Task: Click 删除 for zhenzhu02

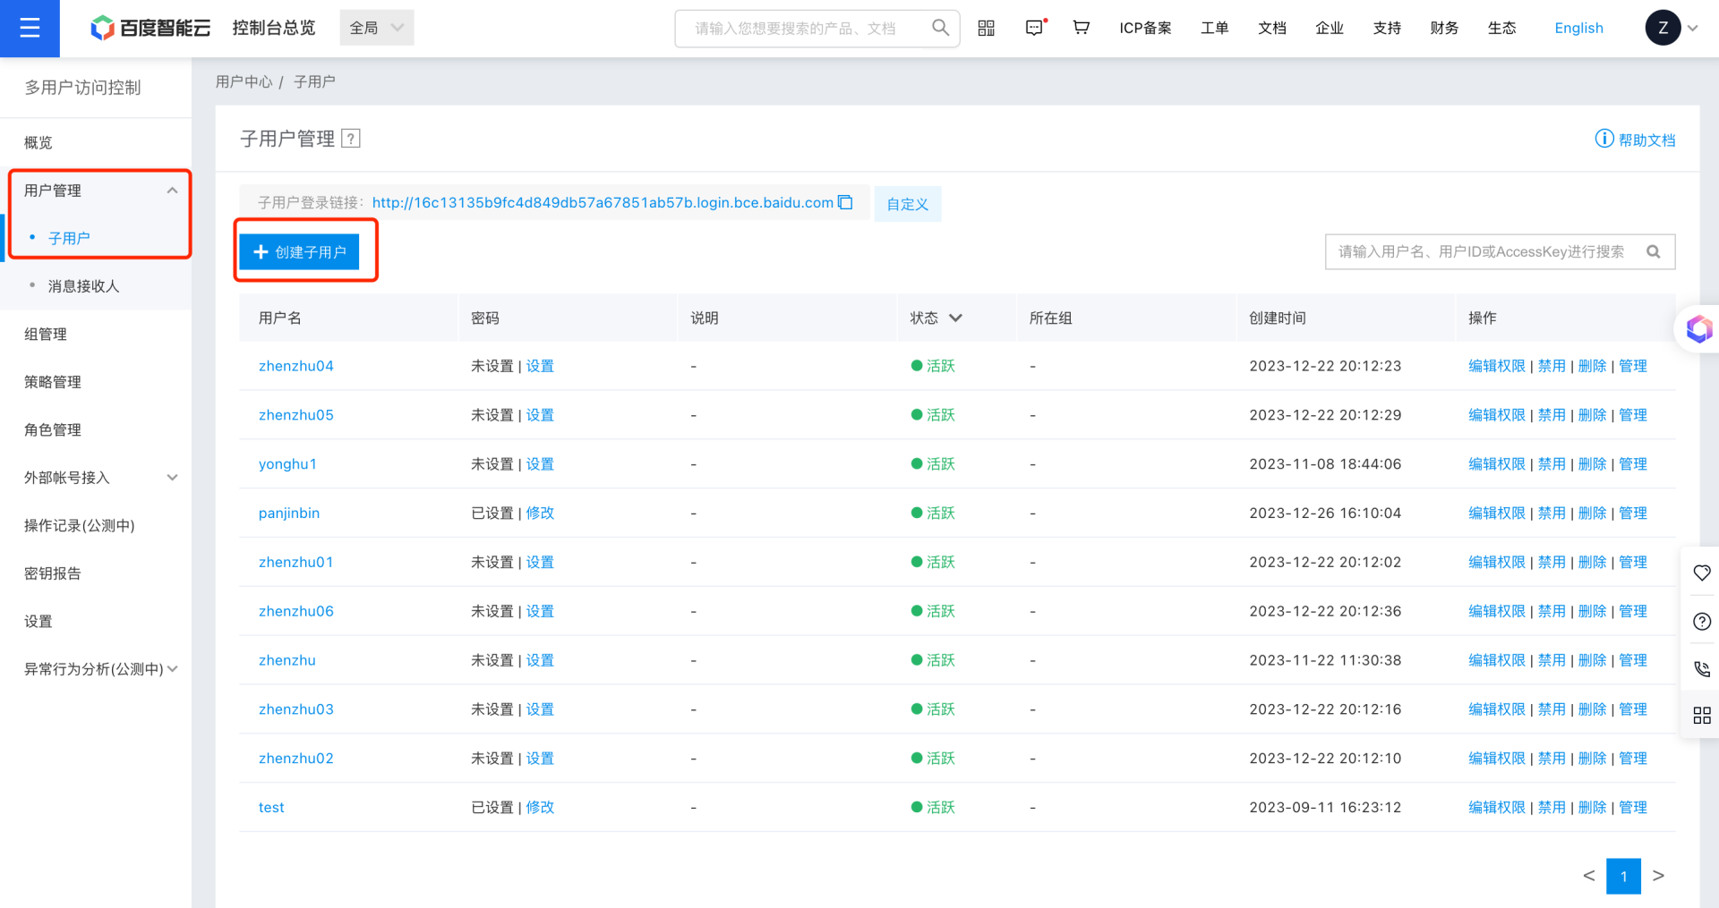Action: click(x=1592, y=759)
